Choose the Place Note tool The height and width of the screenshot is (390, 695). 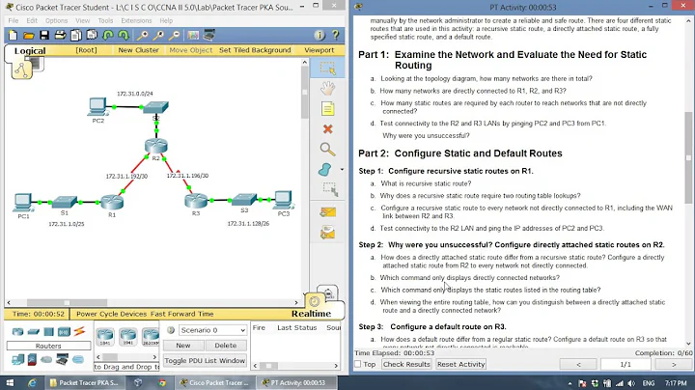click(327, 109)
